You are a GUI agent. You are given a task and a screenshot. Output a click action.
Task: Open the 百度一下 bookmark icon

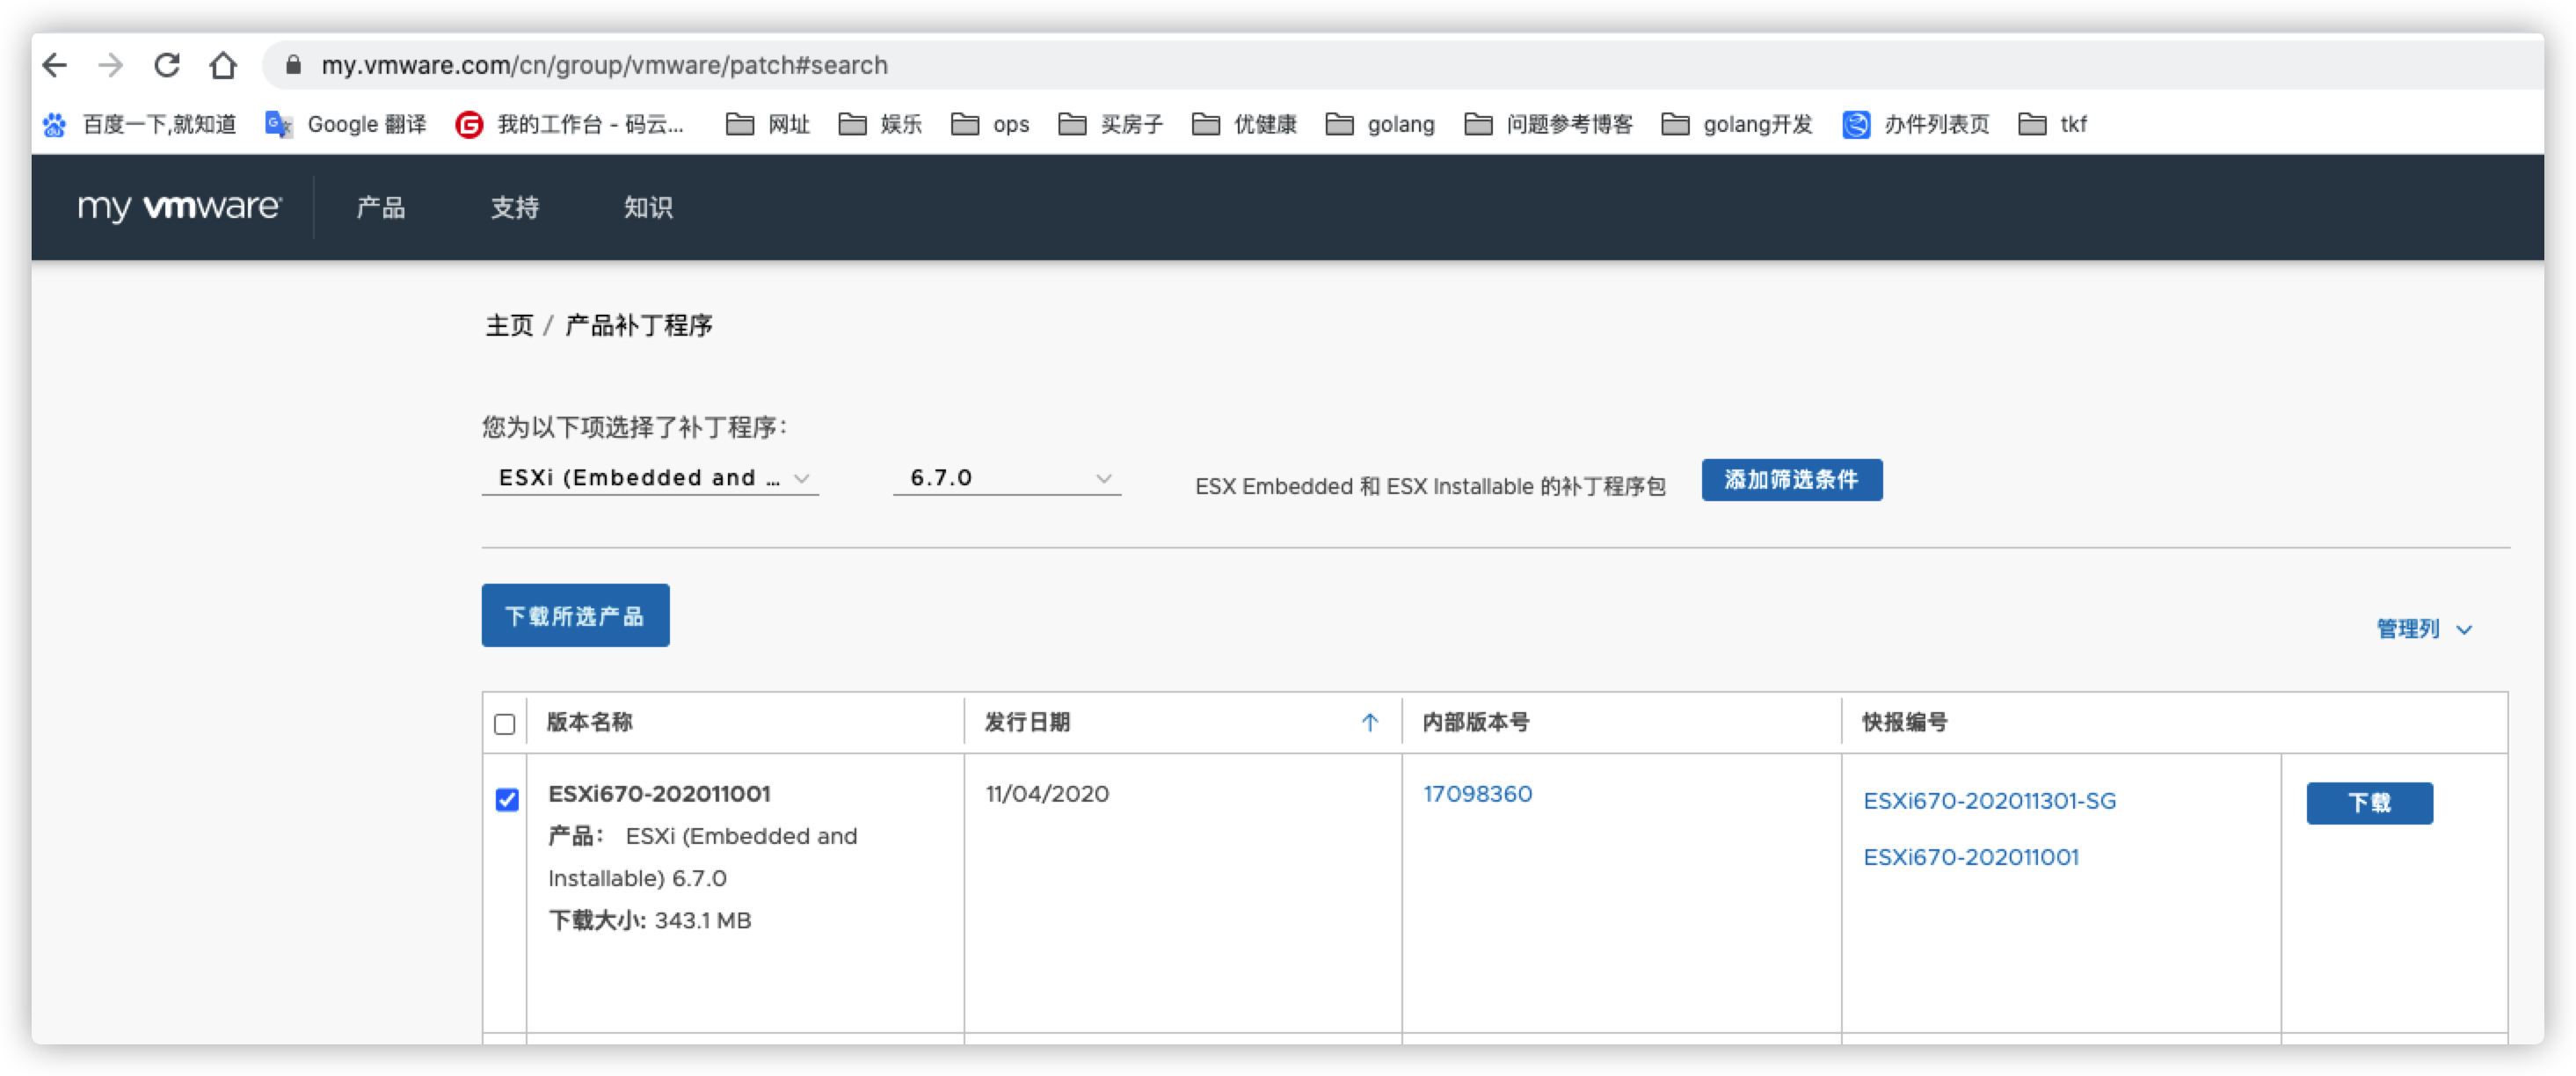tap(55, 124)
